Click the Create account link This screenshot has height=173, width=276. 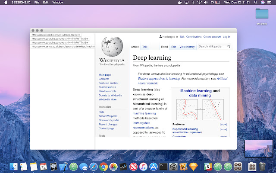click(x=212, y=37)
